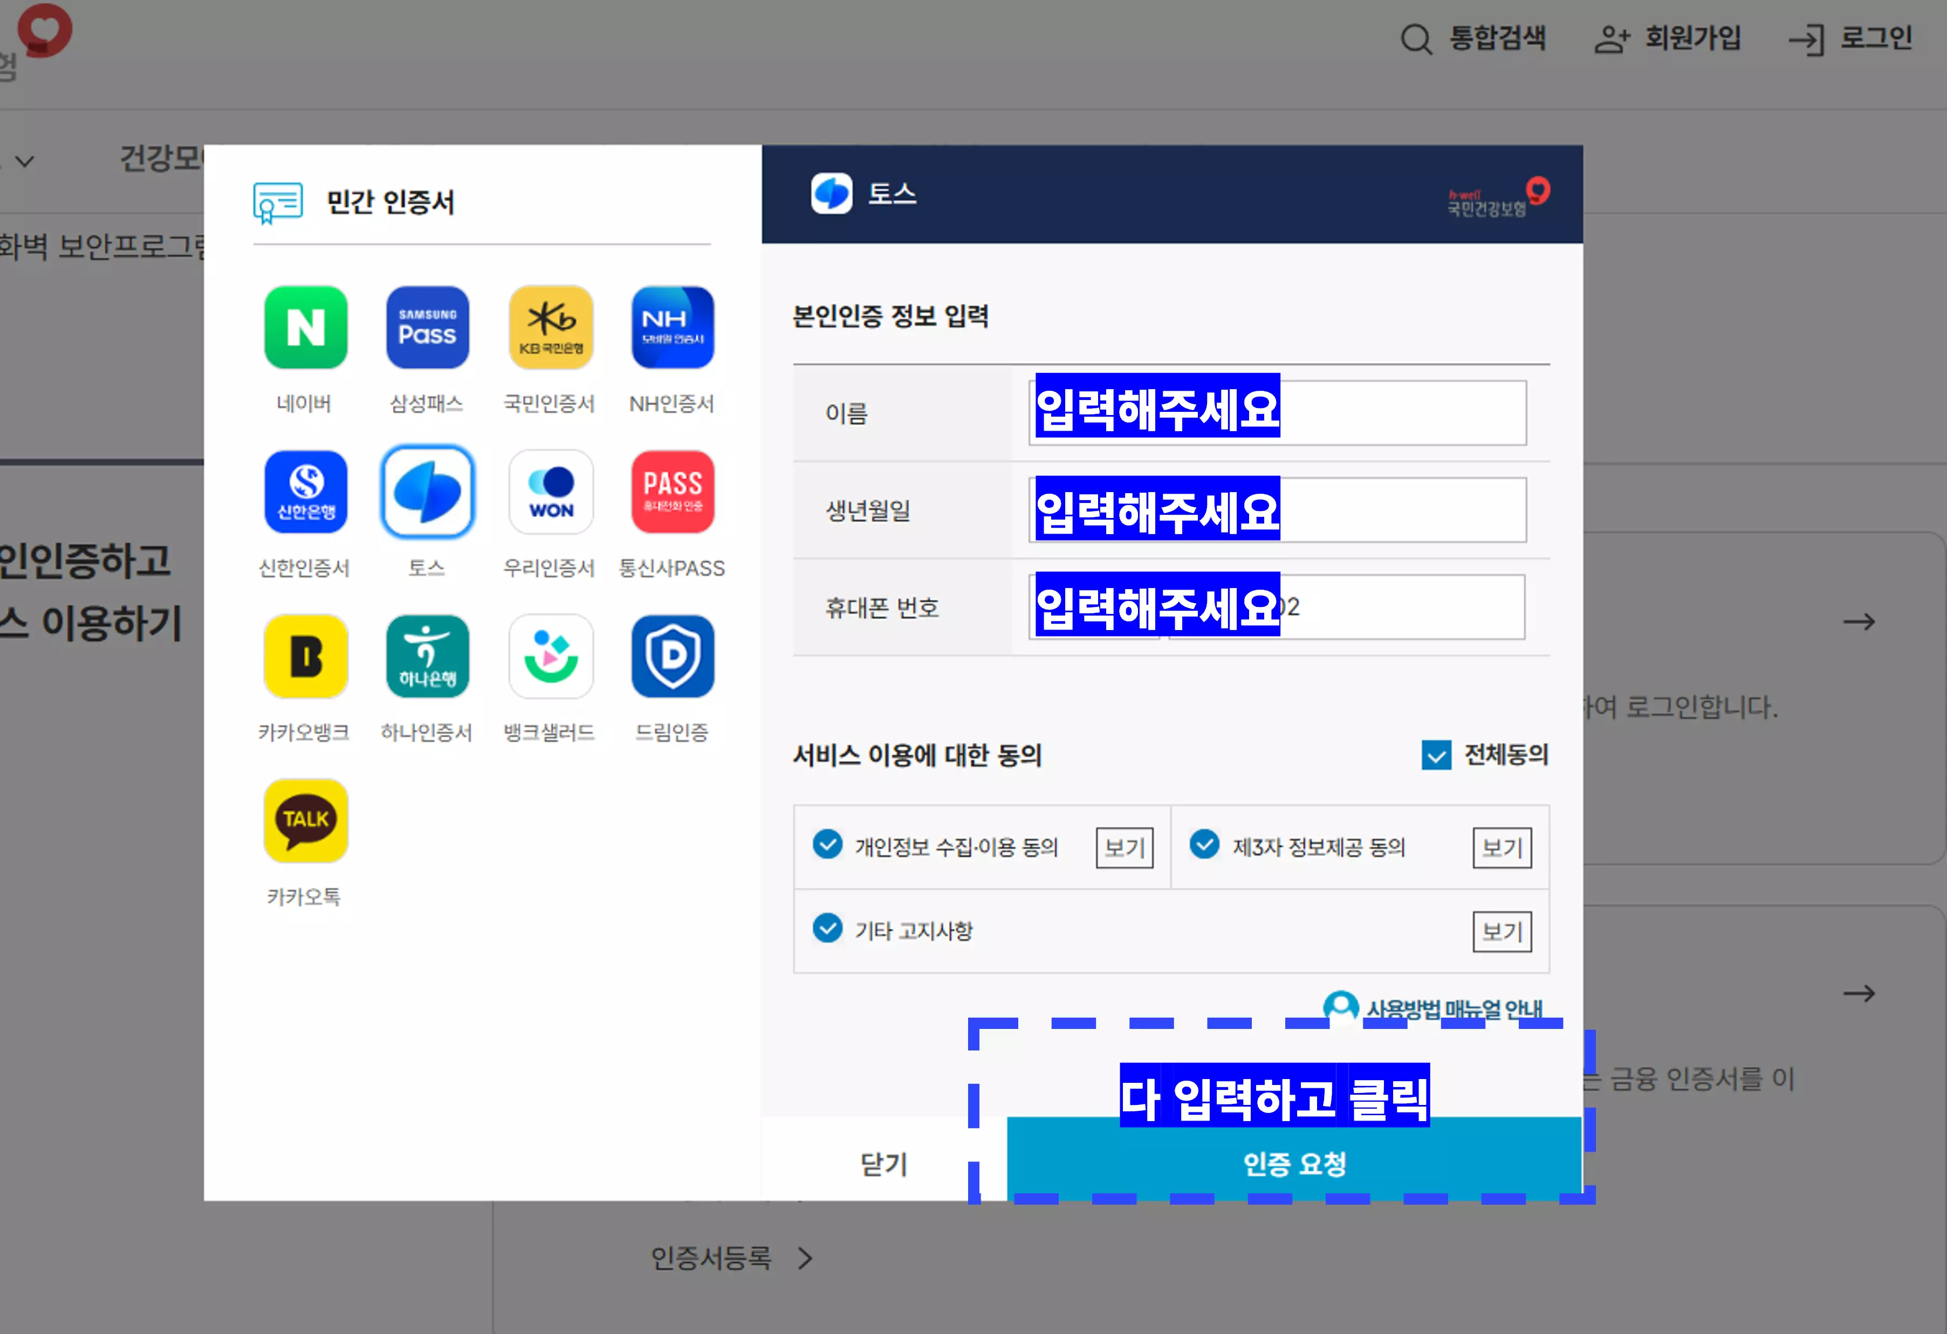Open 인증서등록 via its chevron
This screenshot has width=1947, height=1334.
(x=805, y=1258)
